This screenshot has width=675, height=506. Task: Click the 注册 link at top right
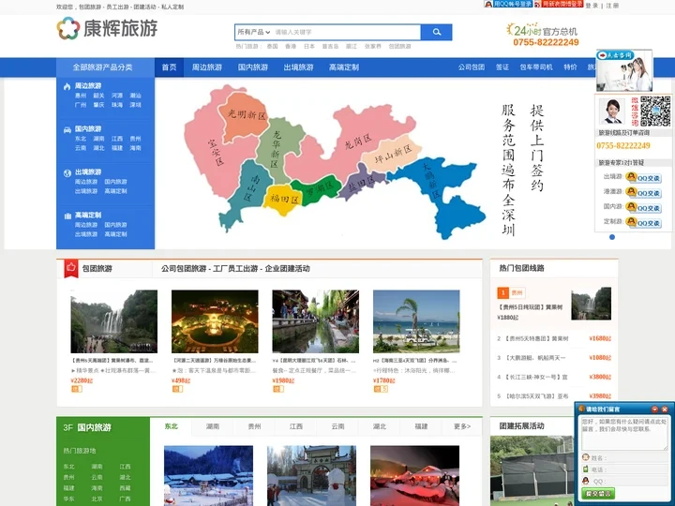click(x=612, y=6)
